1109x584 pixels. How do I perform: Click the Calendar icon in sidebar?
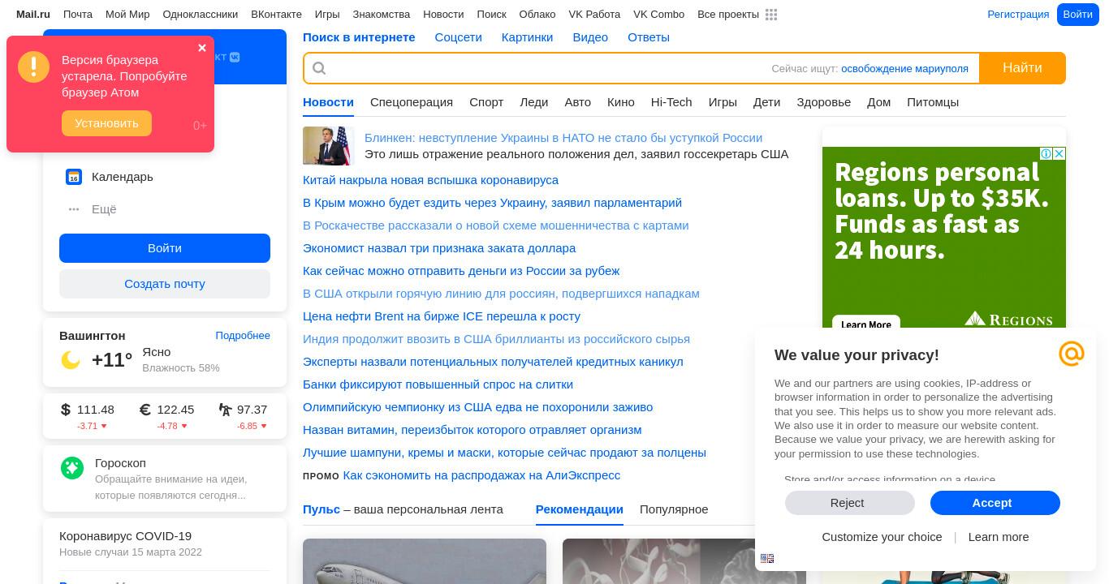coord(74,177)
